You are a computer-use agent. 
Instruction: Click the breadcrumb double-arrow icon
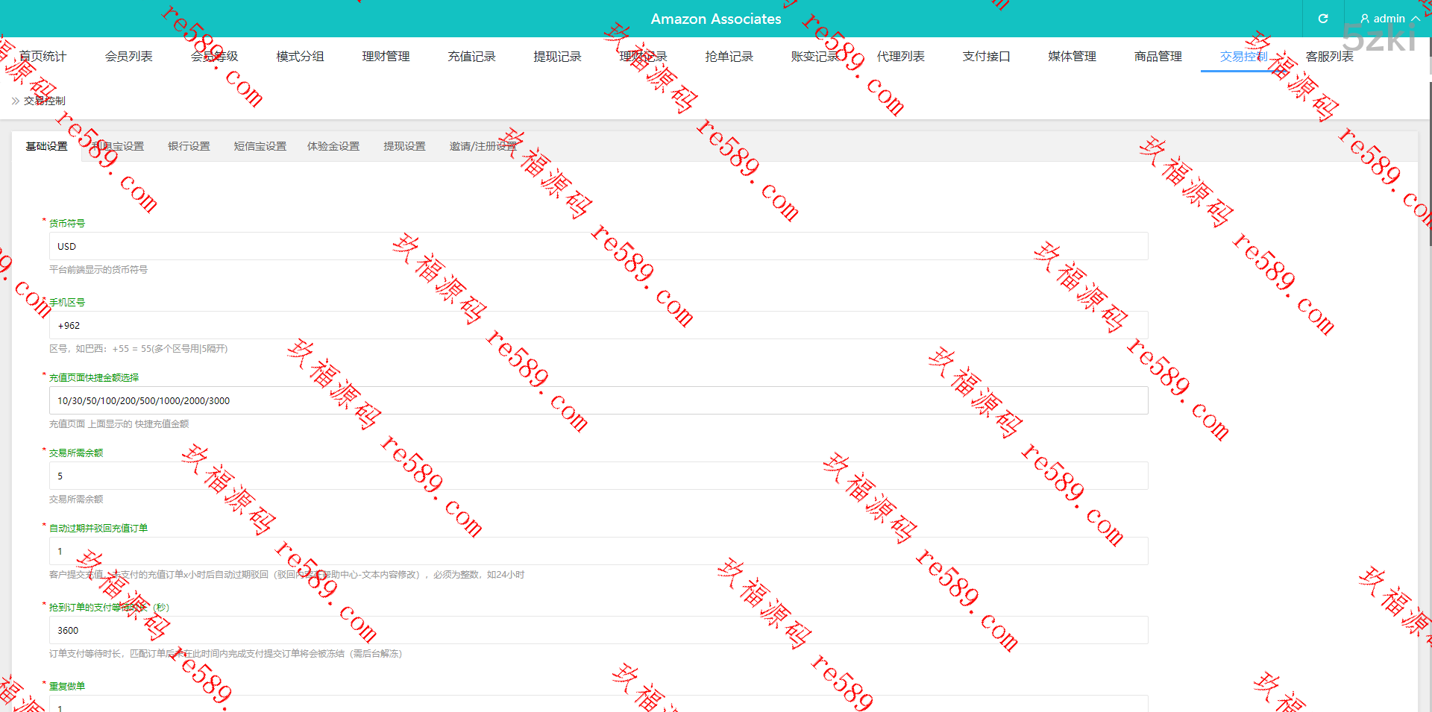[x=15, y=101]
